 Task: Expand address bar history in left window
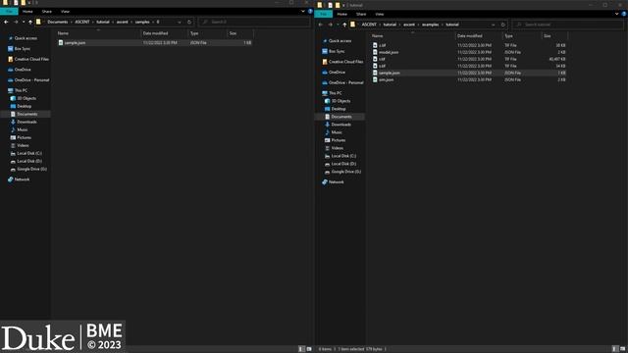pyautogui.click(x=179, y=22)
